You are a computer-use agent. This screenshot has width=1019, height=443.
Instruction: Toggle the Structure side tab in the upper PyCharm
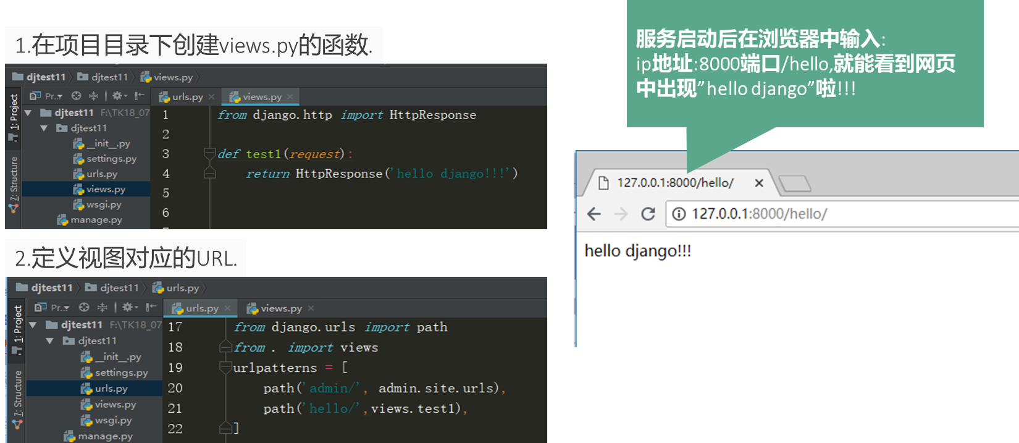coord(14,184)
